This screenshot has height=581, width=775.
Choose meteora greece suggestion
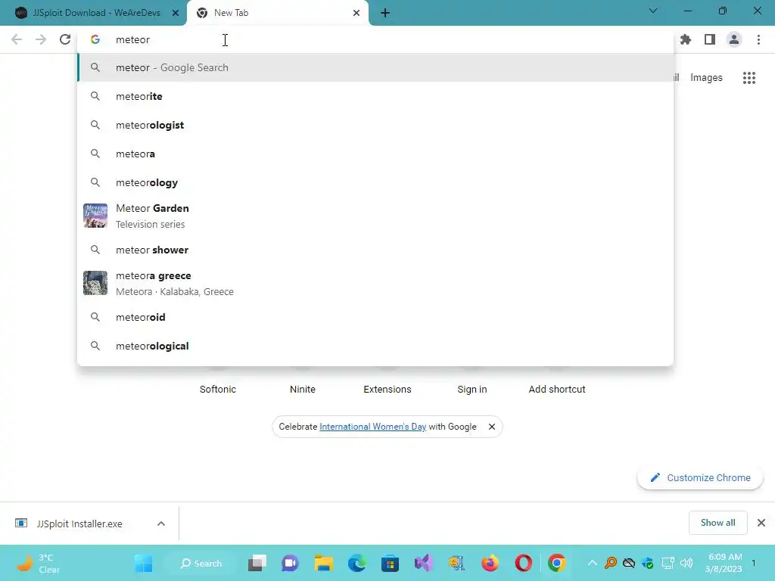pyautogui.click(x=375, y=283)
